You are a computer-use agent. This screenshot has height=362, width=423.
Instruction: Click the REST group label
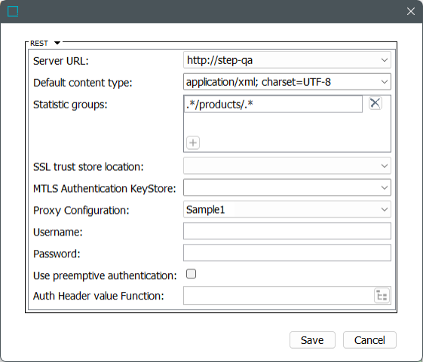coord(39,43)
